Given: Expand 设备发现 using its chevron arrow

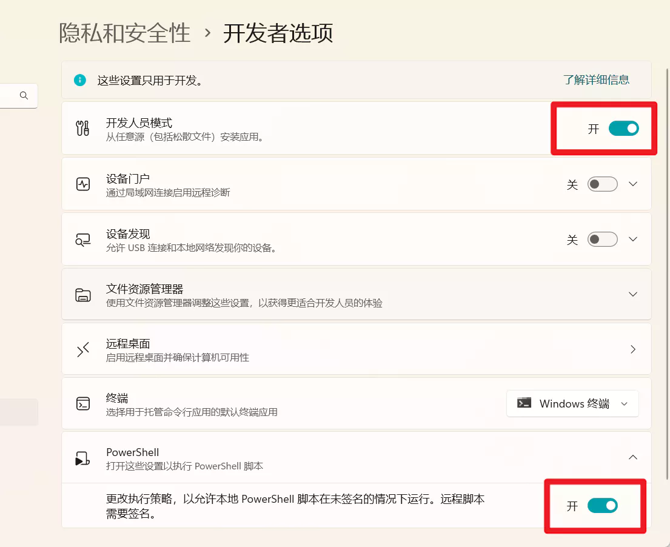Looking at the screenshot, I should tap(633, 240).
